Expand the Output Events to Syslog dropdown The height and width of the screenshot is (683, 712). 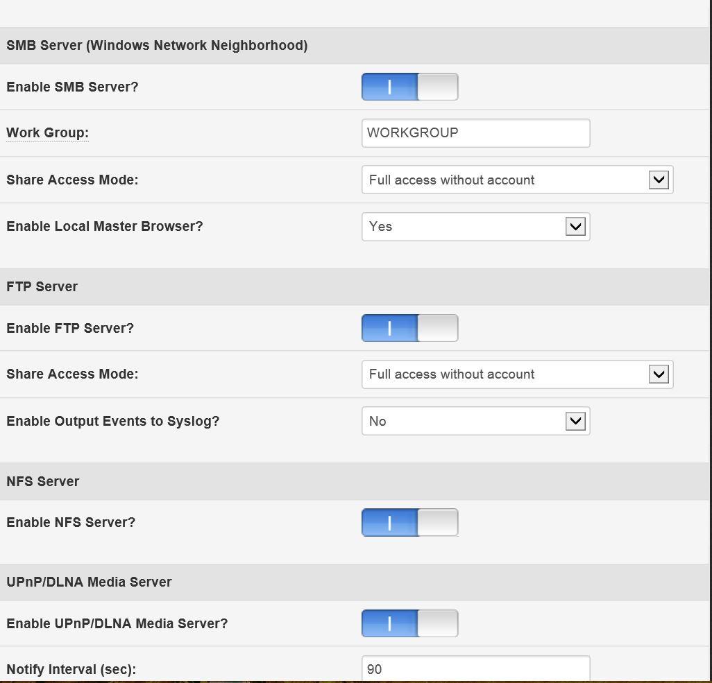475,421
